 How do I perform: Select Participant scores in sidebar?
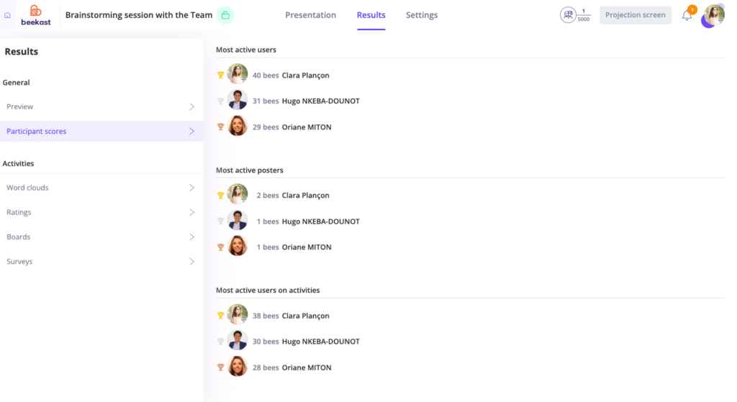pos(101,132)
